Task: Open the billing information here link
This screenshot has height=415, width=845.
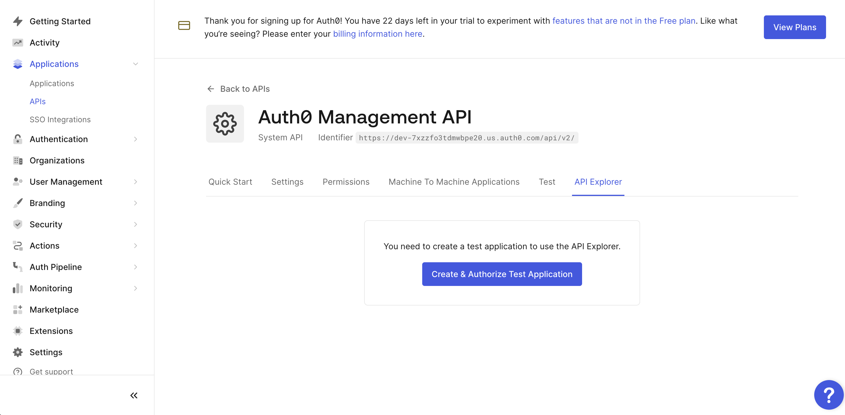Action: (x=377, y=33)
